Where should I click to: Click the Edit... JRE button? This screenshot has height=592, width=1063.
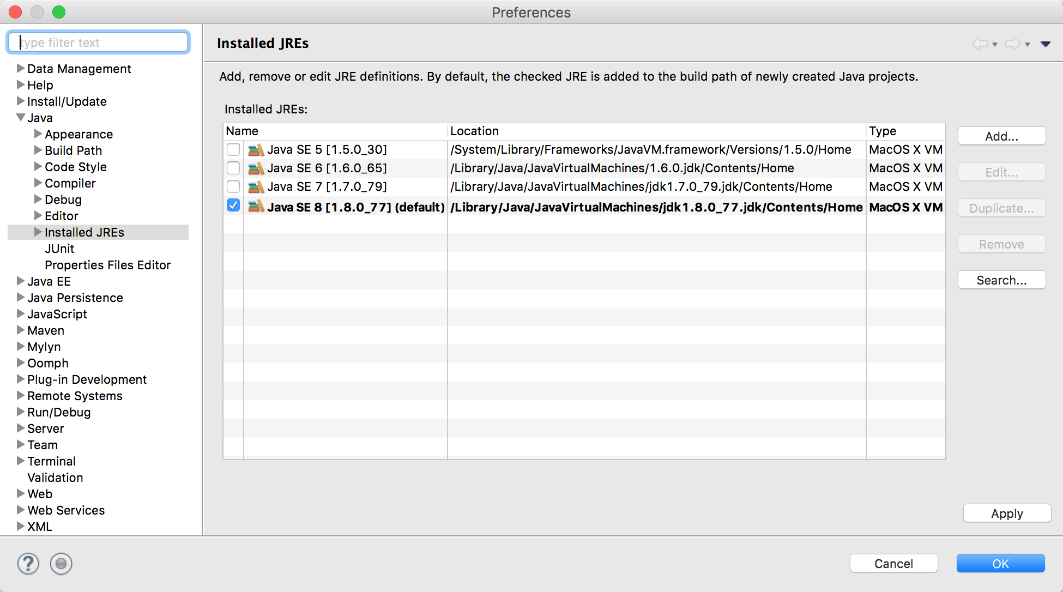coord(1001,172)
